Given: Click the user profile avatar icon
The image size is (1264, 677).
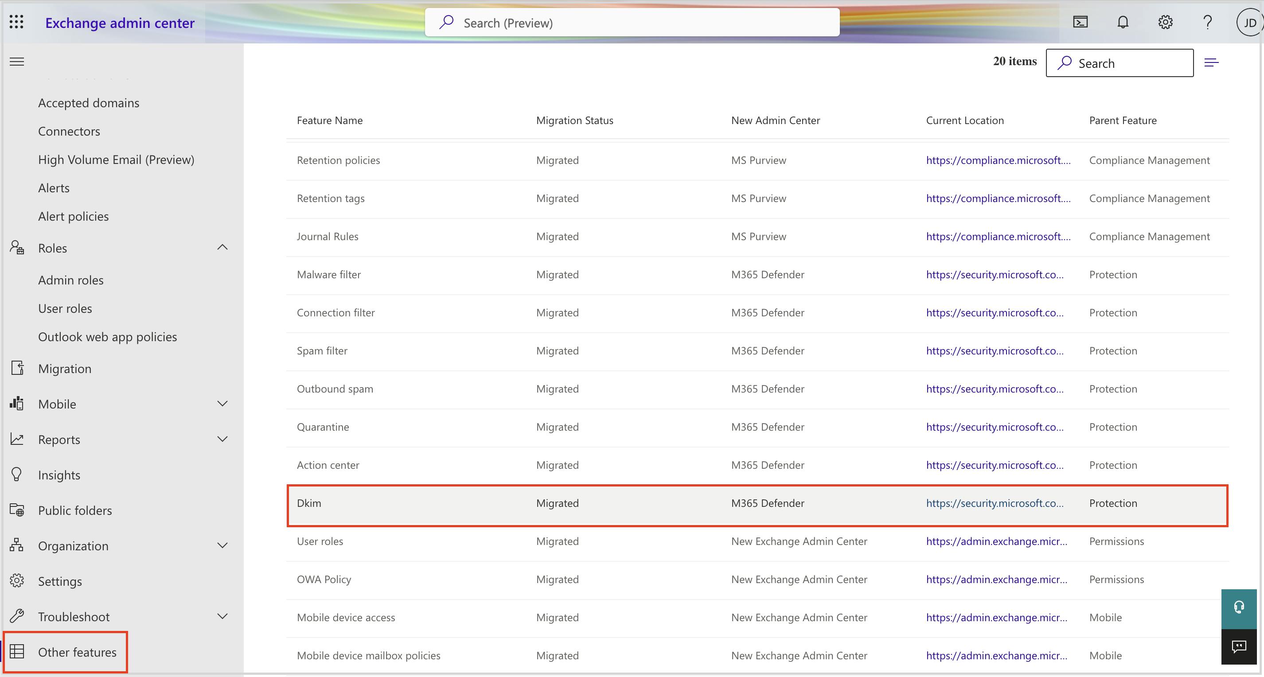Looking at the screenshot, I should [x=1248, y=23].
